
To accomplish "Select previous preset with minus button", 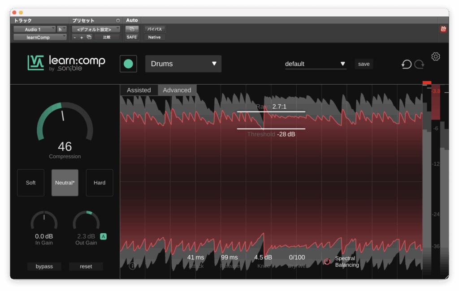I will pos(75,38).
